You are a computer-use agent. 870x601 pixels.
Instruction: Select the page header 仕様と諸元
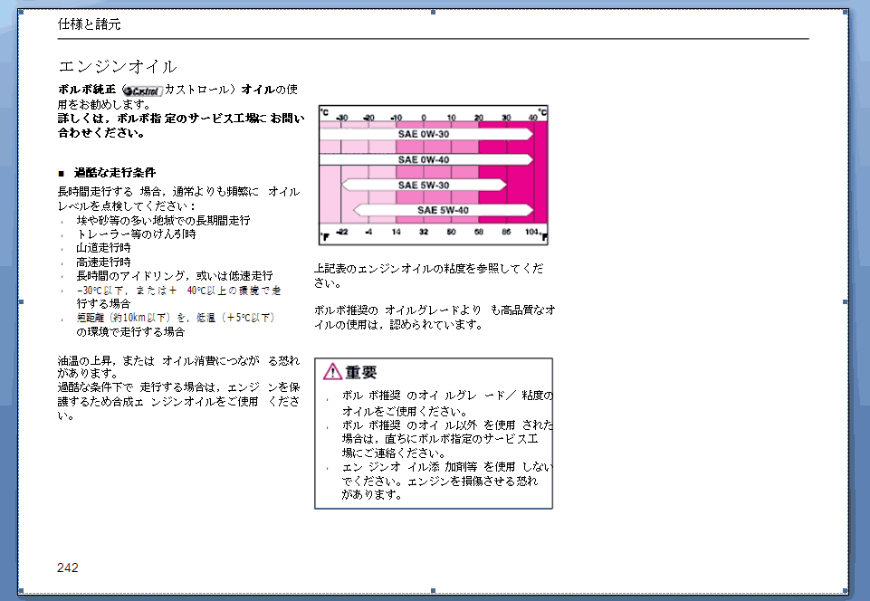[x=90, y=24]
